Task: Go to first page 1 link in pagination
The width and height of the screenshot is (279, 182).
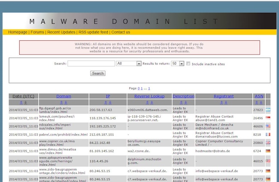Action: pyautogui.click(x=142, y=88)
